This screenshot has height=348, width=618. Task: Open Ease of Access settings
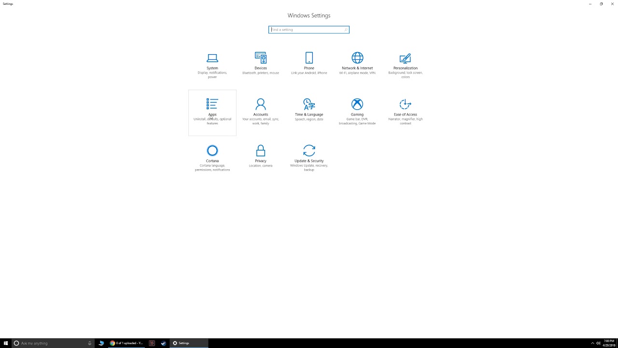click(x=405, y=111)
